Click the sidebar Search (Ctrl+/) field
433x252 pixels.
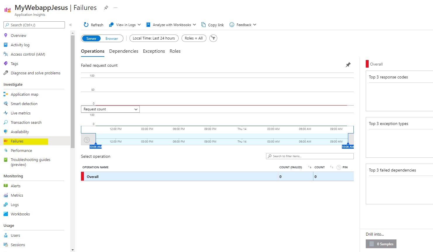(x=34, y=25)
